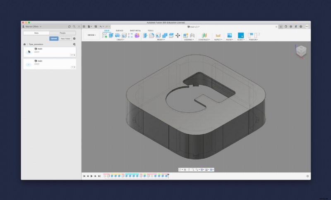The image size is (331, 200).
Task: Refresh the data panel
Action: click(x=69, y=26)
